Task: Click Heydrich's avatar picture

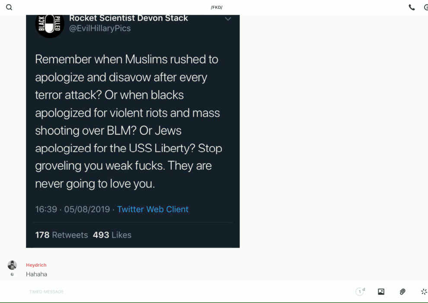Action: pyautogui.click(x=12, y=265)
